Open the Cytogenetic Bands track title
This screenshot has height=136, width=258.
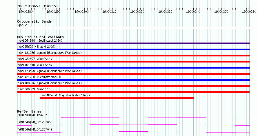point(34,21)
